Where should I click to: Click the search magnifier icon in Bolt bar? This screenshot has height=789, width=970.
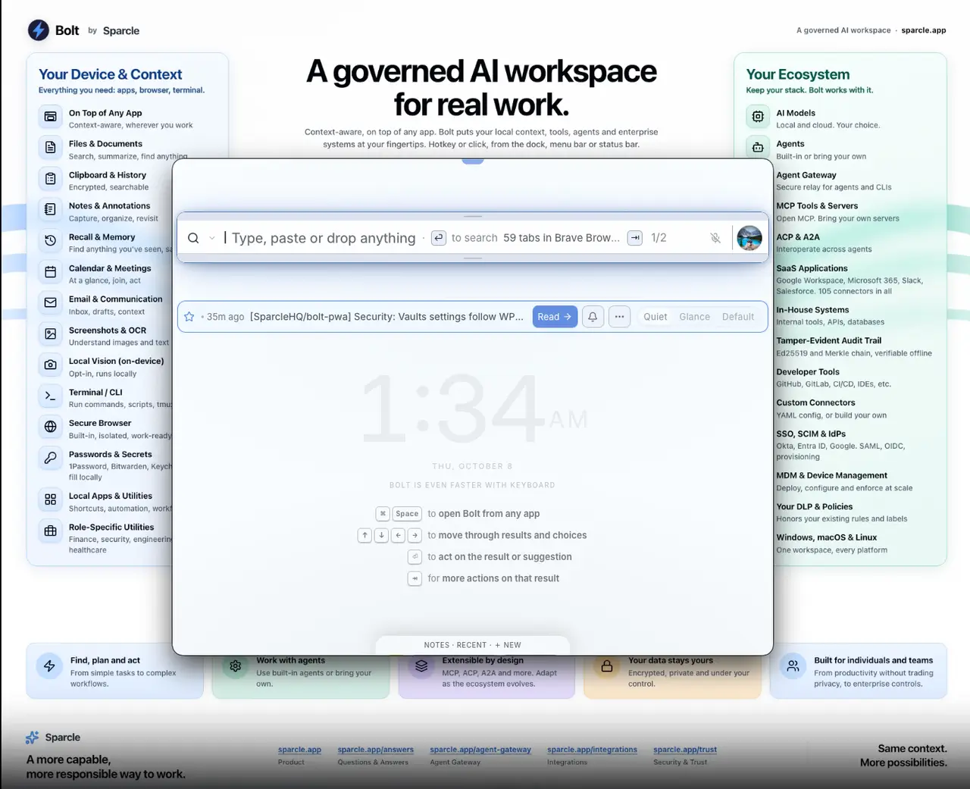tap(193, 238)
